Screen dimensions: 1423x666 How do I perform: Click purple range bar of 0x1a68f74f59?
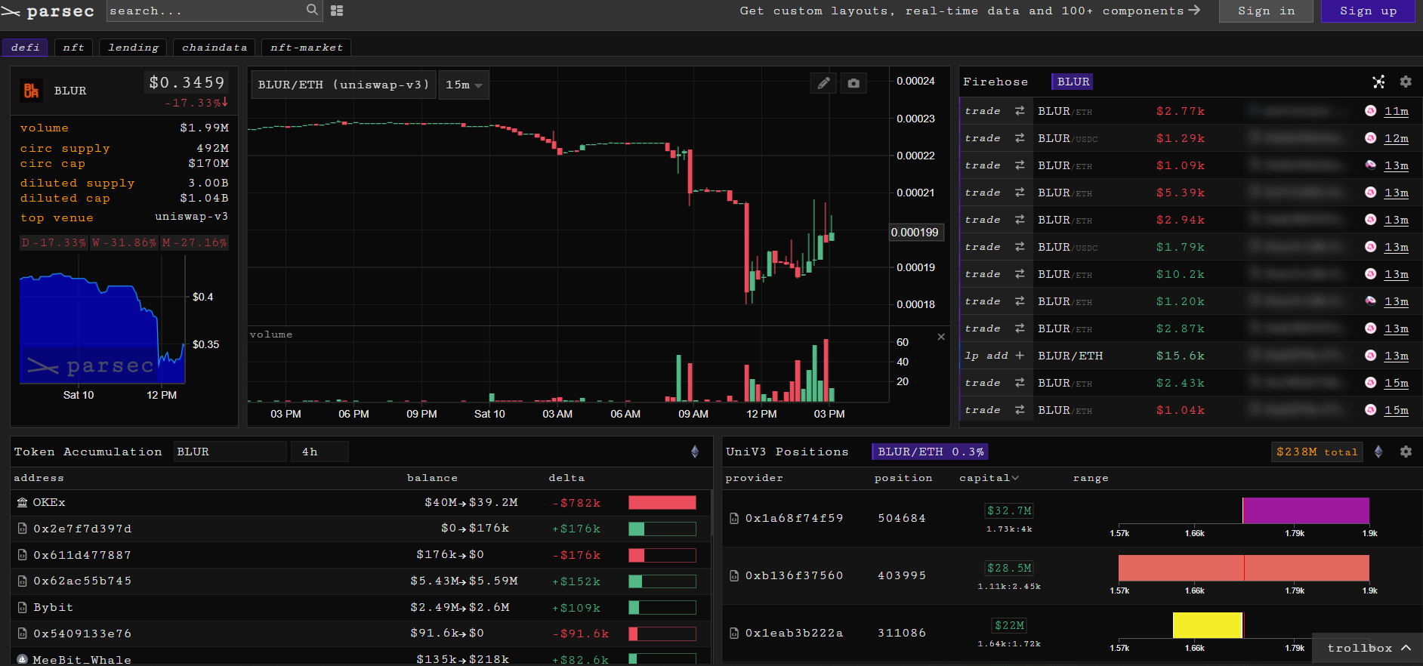[1306, 510]
